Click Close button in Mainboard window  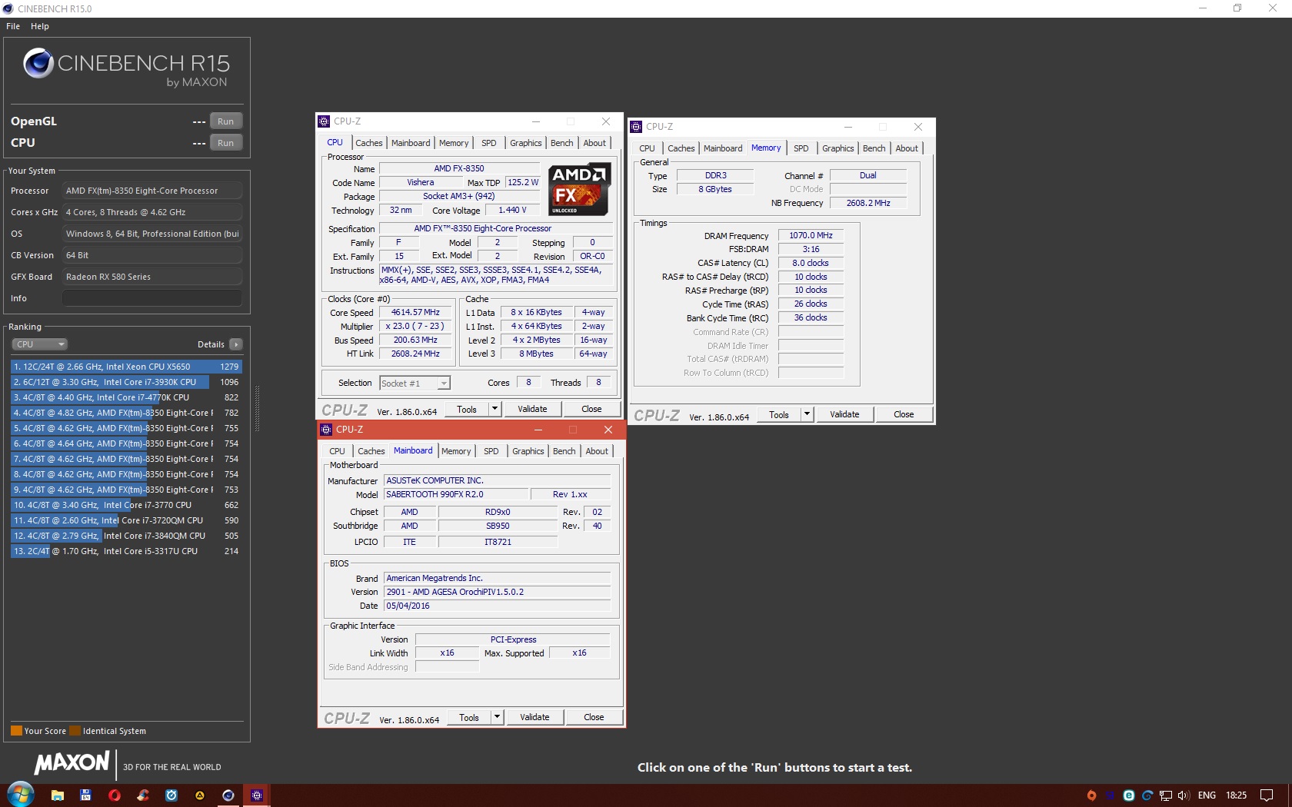click(x=594, y=717)
